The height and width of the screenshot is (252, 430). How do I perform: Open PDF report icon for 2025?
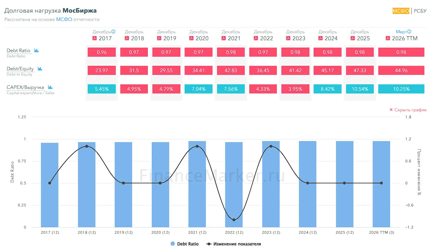[x=353, y=38]
